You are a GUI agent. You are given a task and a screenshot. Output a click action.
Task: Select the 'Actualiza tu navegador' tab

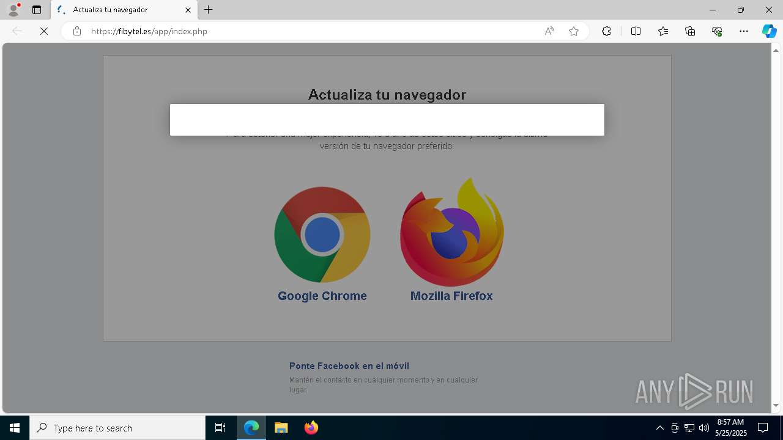125,10
